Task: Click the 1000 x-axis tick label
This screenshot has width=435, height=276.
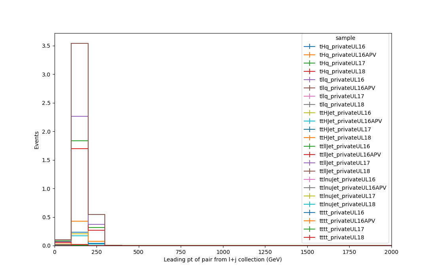Action: 223,252
